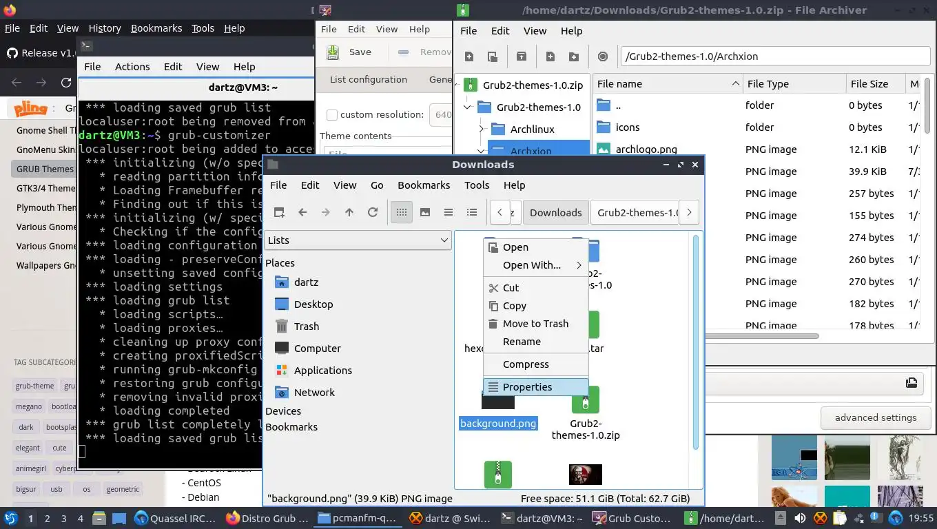
Task: Open Properties from the context menu
Action: (x=536, y=387)
